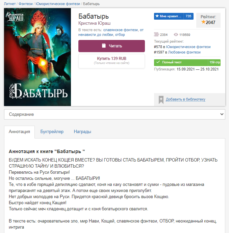Click the славянское фэнтези tag link

point(121,30)
